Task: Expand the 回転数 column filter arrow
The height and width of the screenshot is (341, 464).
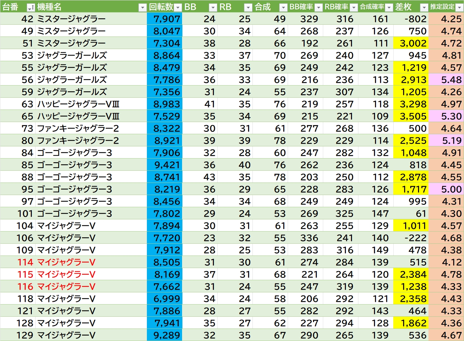Action: (178, 7)
